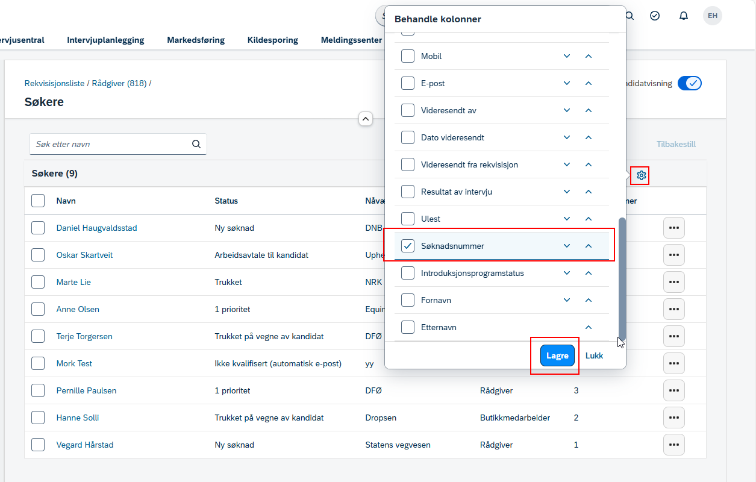
Task: Move Etternavn column up with chevron
Action: tap(589, 327)
